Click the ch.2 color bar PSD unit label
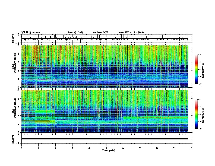 point(203,115)
